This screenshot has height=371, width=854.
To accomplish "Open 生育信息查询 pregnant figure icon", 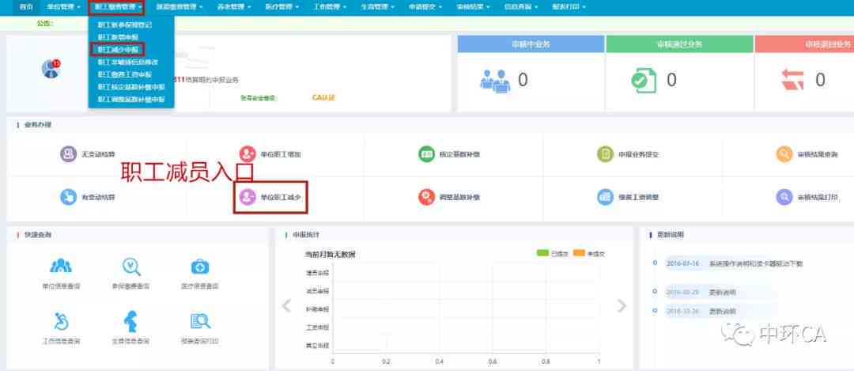I will pos(130,321).
